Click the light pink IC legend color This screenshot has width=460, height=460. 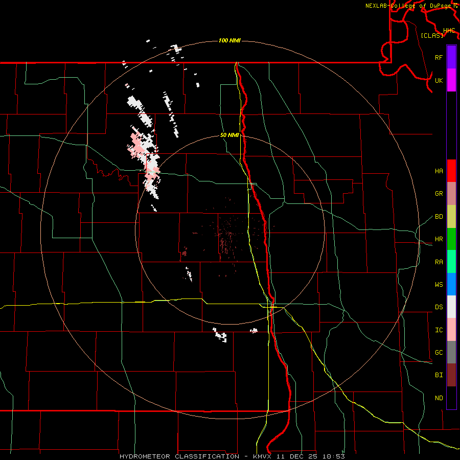pyautogui.click(x=451, y=330)
